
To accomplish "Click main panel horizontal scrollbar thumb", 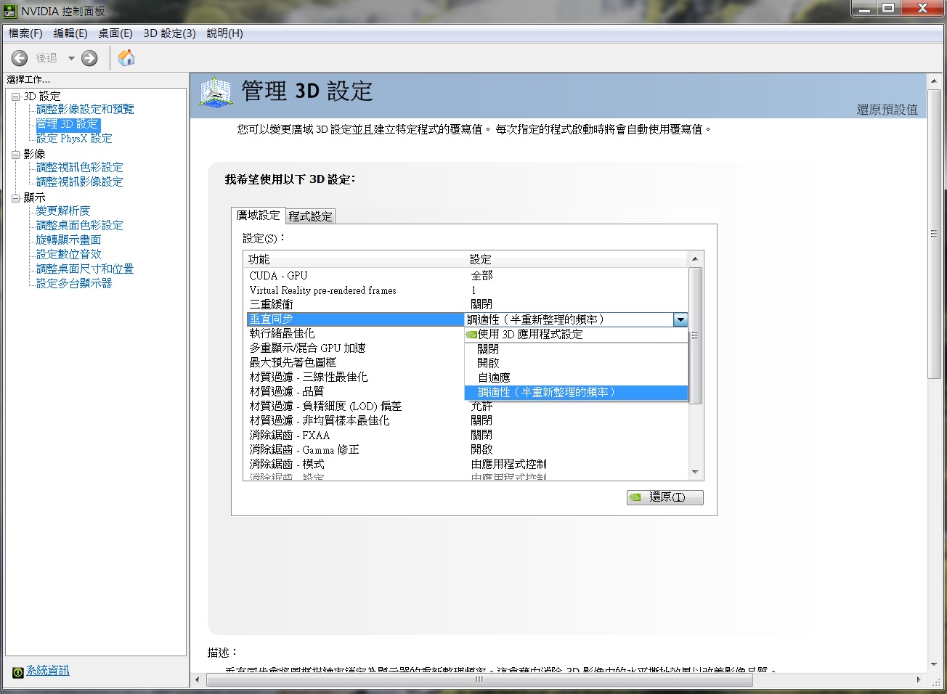I will (x=479, y=680).
